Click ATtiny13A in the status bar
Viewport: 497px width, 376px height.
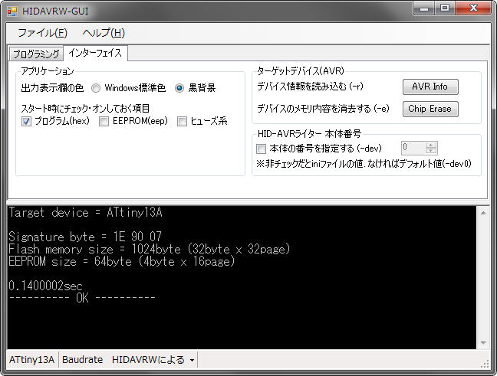coord(31,360)
